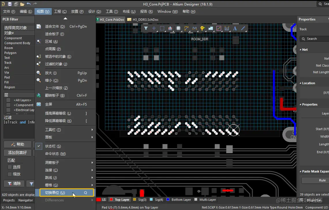Toggle the 状态栏 (S) checked menu item
This screenshot has height=210, width=329.
tap(65, 146)
